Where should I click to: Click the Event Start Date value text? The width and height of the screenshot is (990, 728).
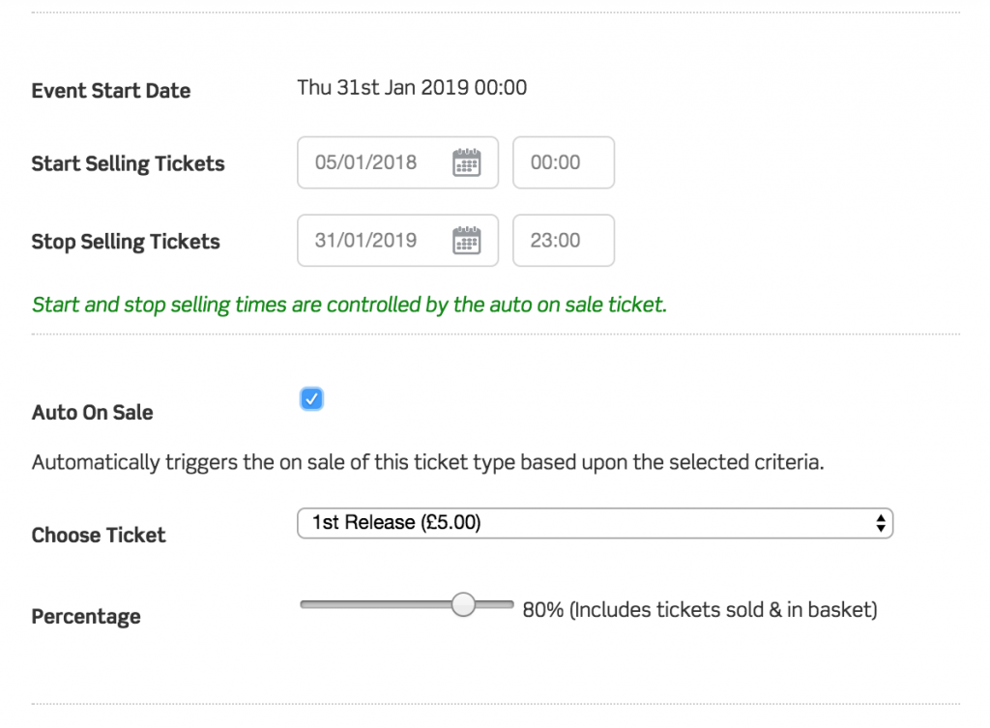click(412, 87)
